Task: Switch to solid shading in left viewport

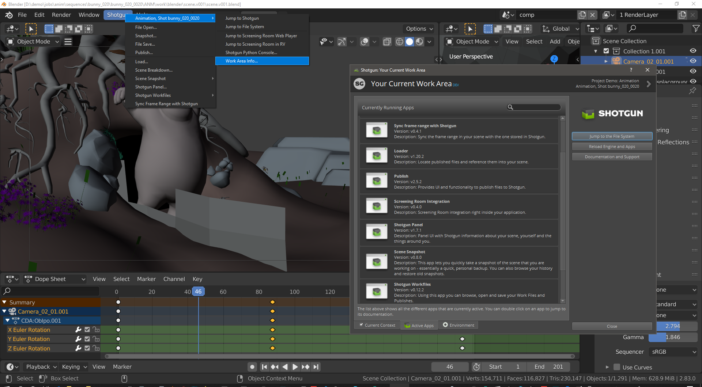Action: (x=409, y=42)
